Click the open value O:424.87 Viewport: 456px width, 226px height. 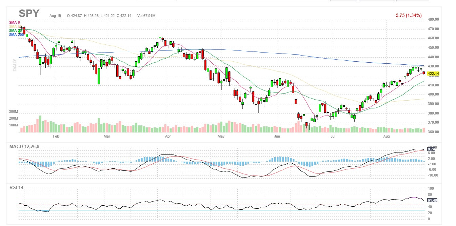pyautogui.click(x=75, y=16)
